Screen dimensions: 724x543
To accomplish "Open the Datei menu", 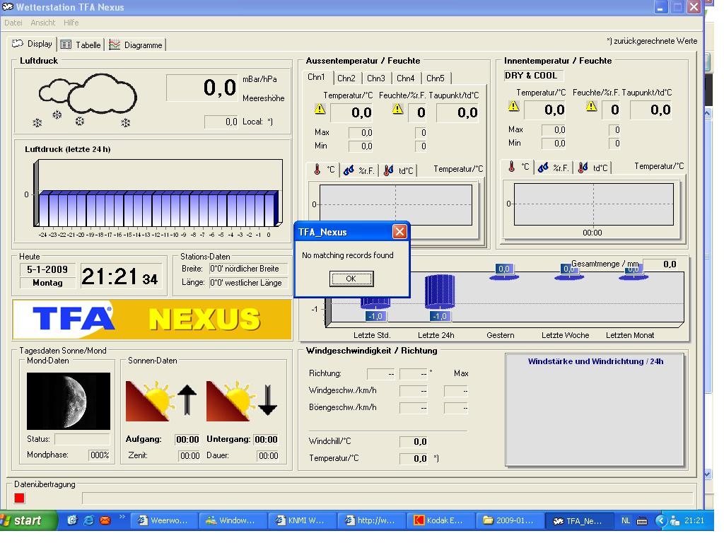I will [13, 23].
